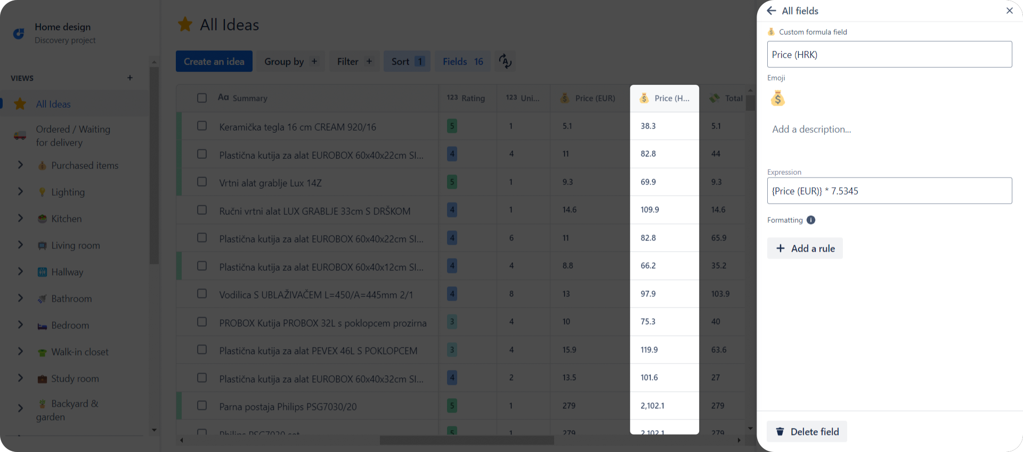Select all rows with header checkbox
This screenshot has width=1023, height=452.
click(202, 98)
